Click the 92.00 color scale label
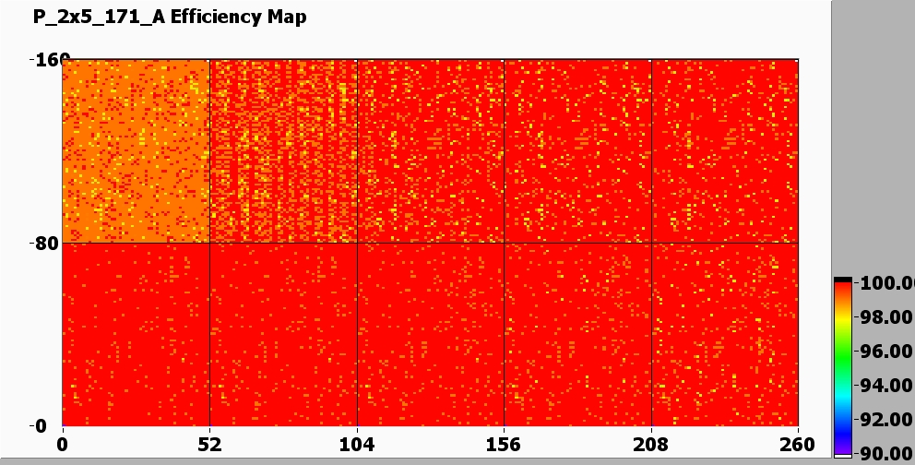 point(886,419)
